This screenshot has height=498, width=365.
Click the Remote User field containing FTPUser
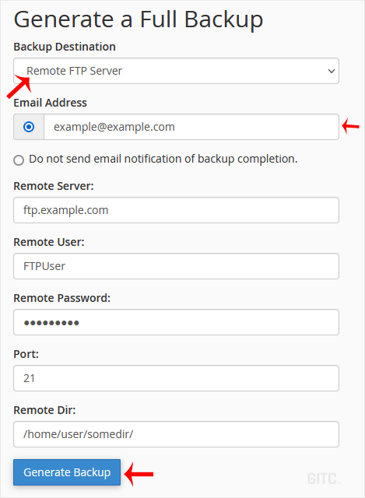point(176,266)
